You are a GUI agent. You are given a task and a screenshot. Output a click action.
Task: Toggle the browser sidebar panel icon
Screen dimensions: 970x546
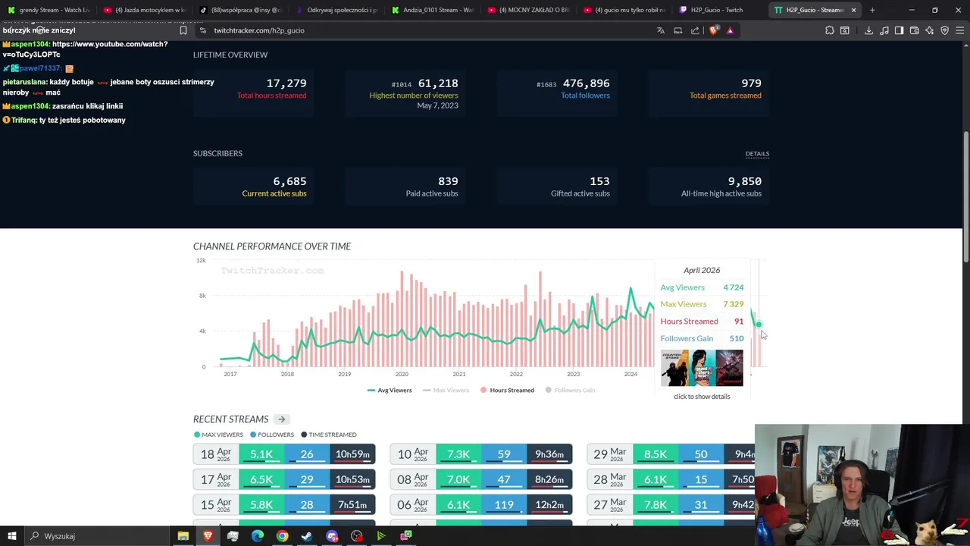[x=899, y=30]
